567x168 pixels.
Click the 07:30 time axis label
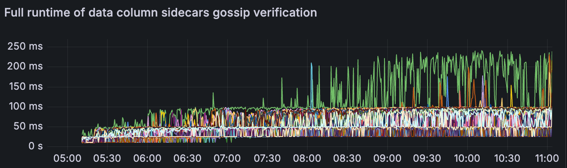(267, 159)
